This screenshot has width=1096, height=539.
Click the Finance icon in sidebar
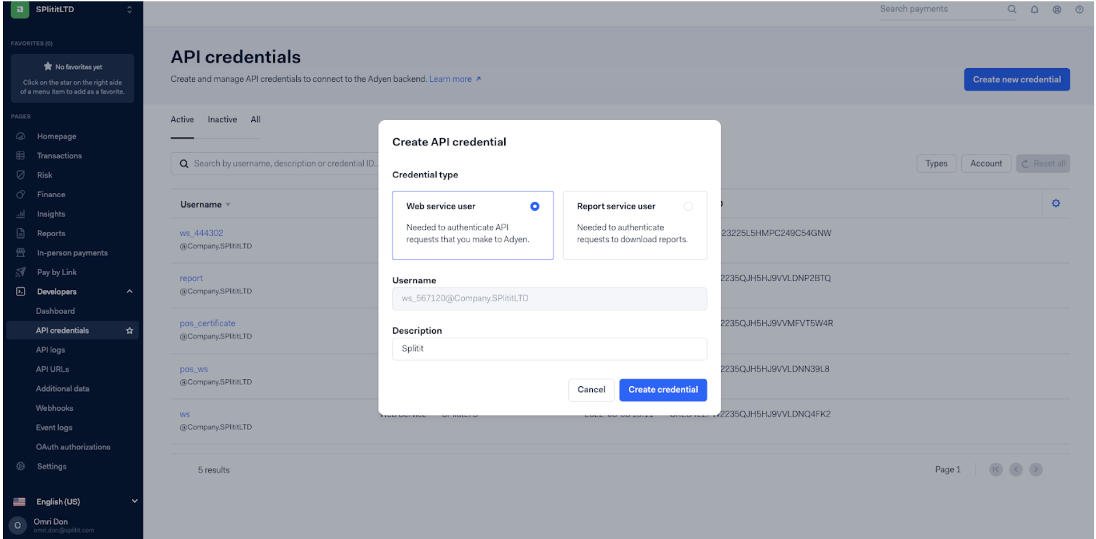point(20,194)
